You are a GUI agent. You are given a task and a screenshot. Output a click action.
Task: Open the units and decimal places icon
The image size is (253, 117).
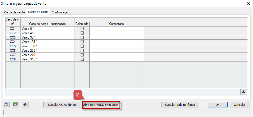pos(16,105)
